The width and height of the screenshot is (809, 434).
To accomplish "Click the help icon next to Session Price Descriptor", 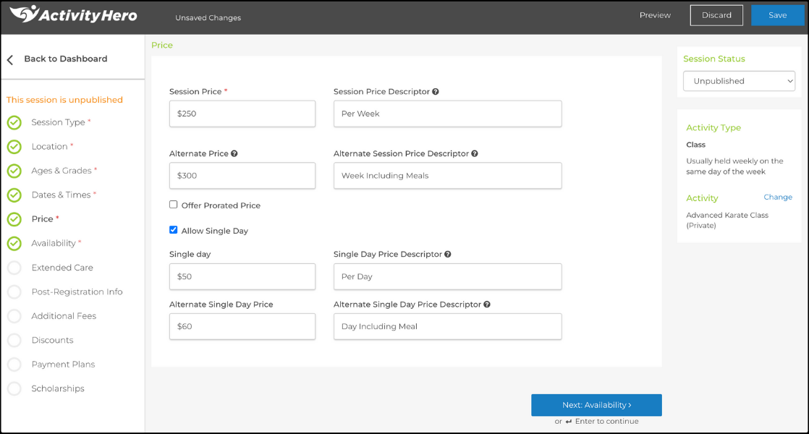I will click(x=436, y=92).
